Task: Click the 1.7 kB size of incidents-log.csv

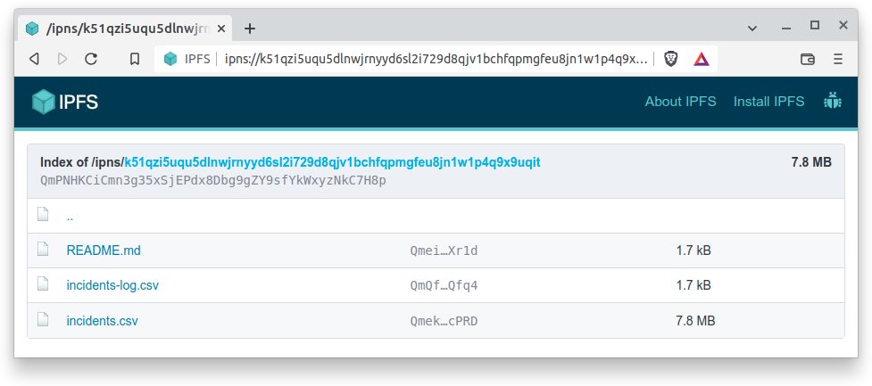Action: coord(693,285)
